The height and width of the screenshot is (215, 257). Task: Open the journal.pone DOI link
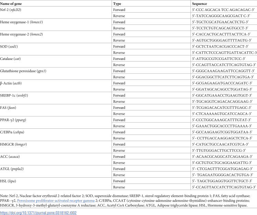click(38, 213)
